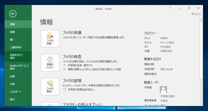208x111 pixels.
Task: Click the 最終印刷日 label
Action: pos(151,74)
